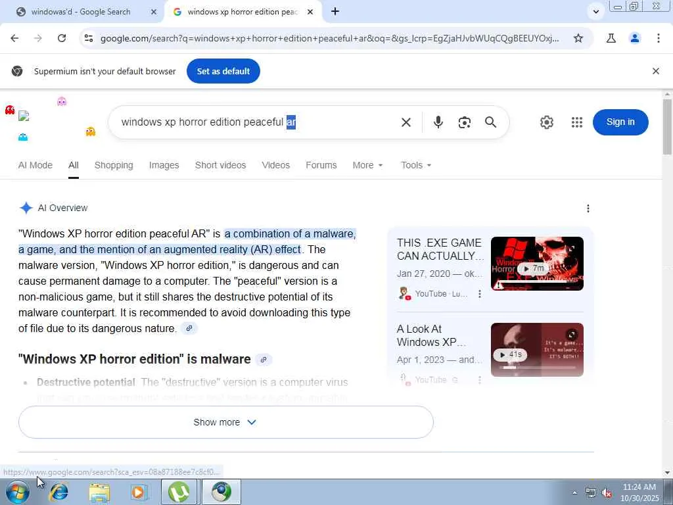Open the Forums results tab

point(321,165)
